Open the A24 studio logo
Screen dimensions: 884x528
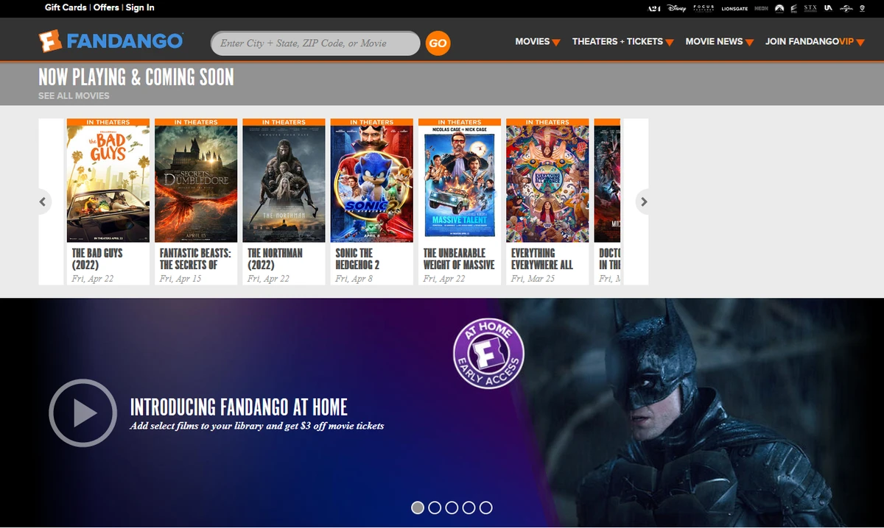(x=653, y=9)
